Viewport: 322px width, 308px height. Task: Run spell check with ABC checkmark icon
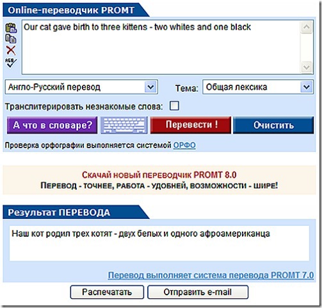tap(11, 63)
